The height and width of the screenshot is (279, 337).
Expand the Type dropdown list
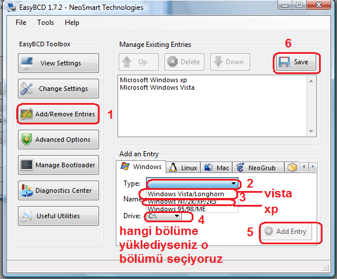coord(192,183)
